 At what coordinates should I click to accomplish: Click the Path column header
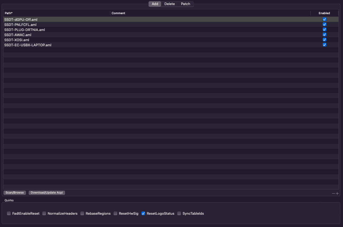(9, 13)
